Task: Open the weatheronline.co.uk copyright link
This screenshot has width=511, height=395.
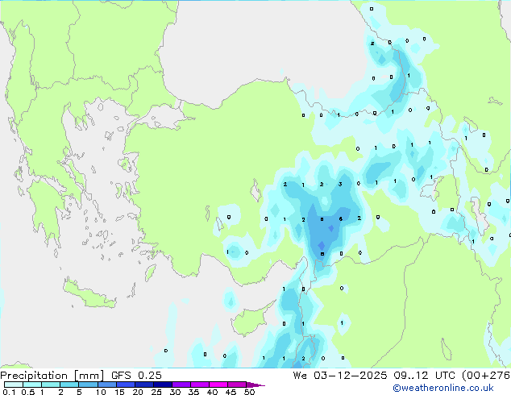Action: pos(442,388)
